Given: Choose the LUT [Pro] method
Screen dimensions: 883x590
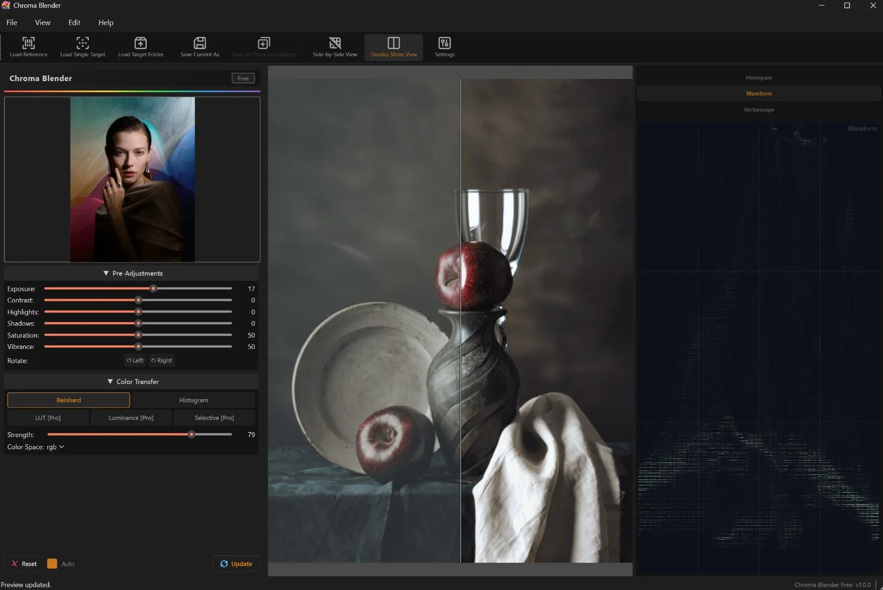Looking at the screenshot, I should point(48,418).
